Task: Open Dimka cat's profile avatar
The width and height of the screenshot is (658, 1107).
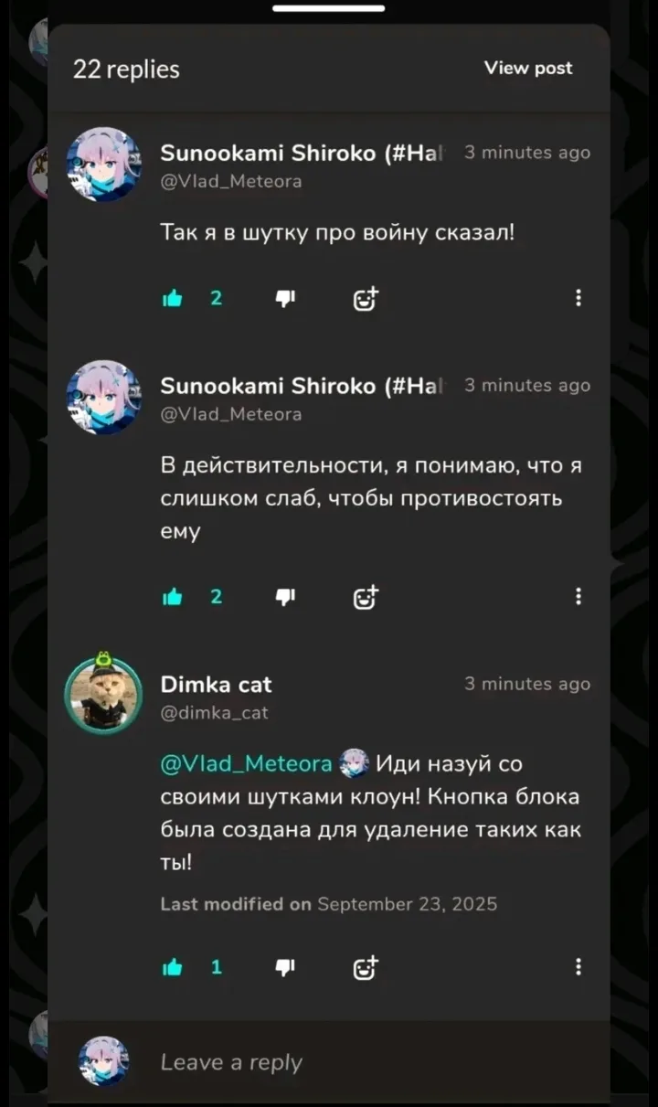Action: (104, 696)
